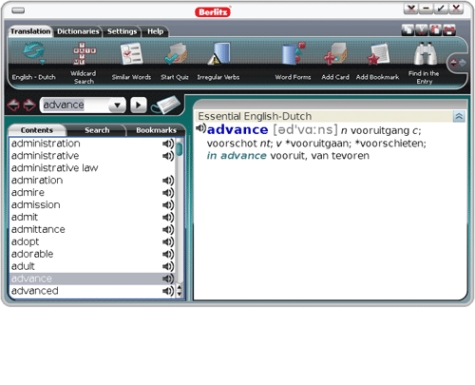Click the checkmark title bar button
Image resolution: width=475 pixels, height=385 pixels.
pos(441,9)
